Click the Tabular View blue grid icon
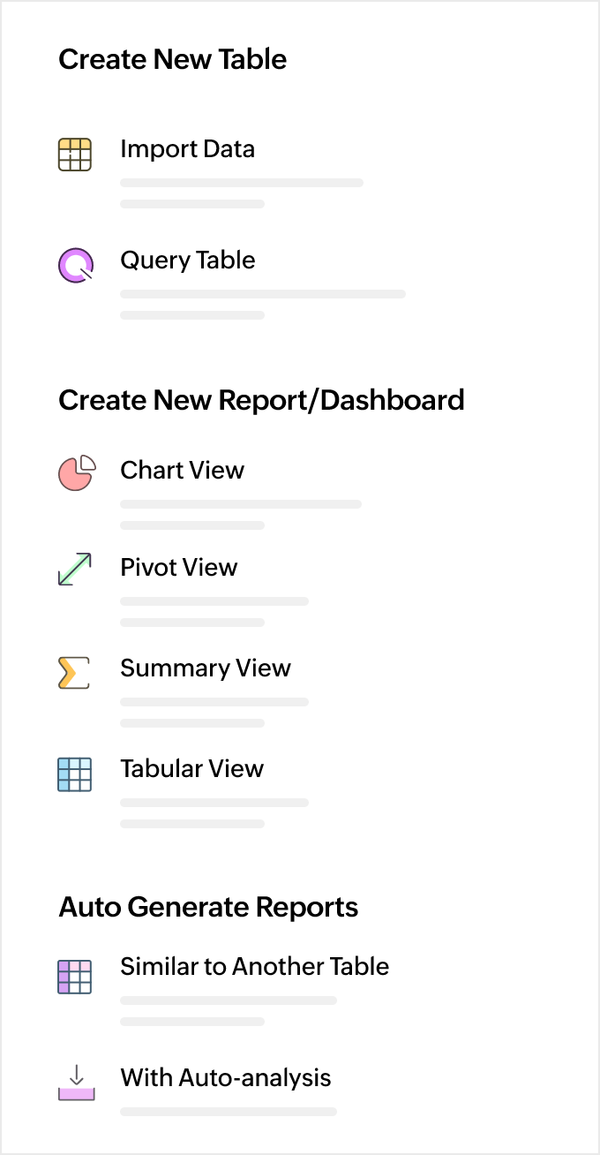The height and width of the screenshot is (1155, 600). (x=75, y=774)
